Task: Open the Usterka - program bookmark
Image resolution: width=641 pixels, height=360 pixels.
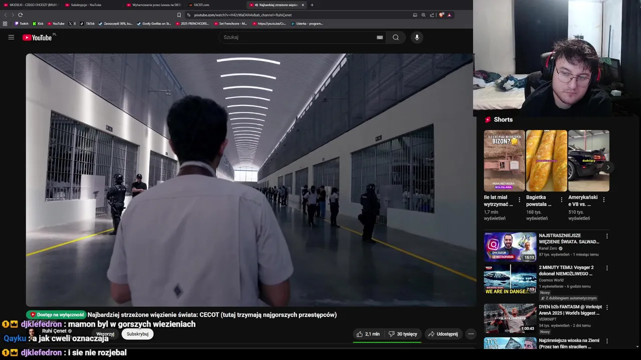Action: click(x=307, y=23)
